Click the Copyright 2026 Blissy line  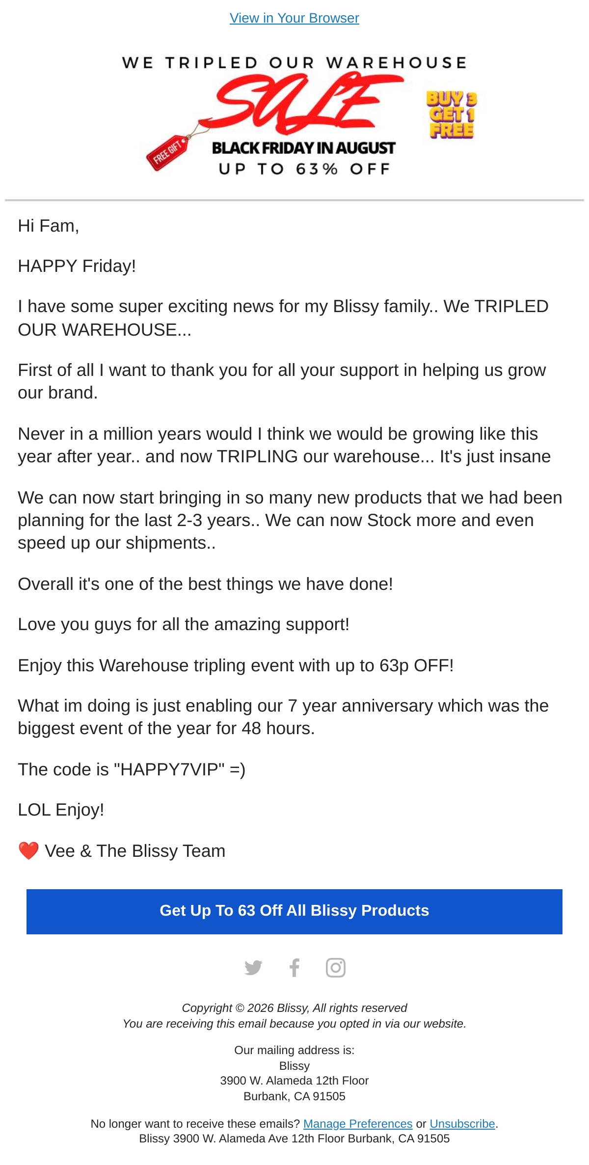[x=294, y=1008]
